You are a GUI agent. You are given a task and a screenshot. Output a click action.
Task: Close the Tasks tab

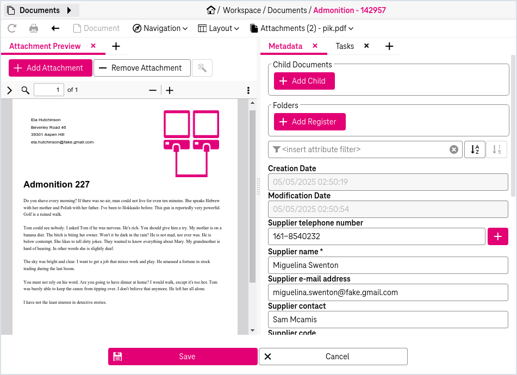click(x=366, y=46)
